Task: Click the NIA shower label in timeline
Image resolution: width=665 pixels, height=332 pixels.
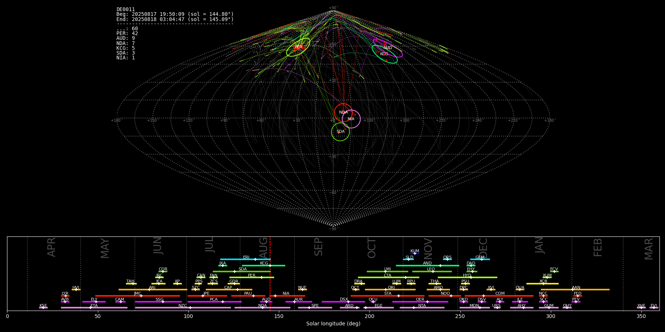Action: (x=286, y=294)
